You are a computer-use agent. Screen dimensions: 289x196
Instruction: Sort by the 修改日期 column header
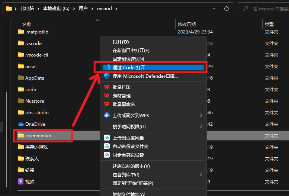point(187,24)
